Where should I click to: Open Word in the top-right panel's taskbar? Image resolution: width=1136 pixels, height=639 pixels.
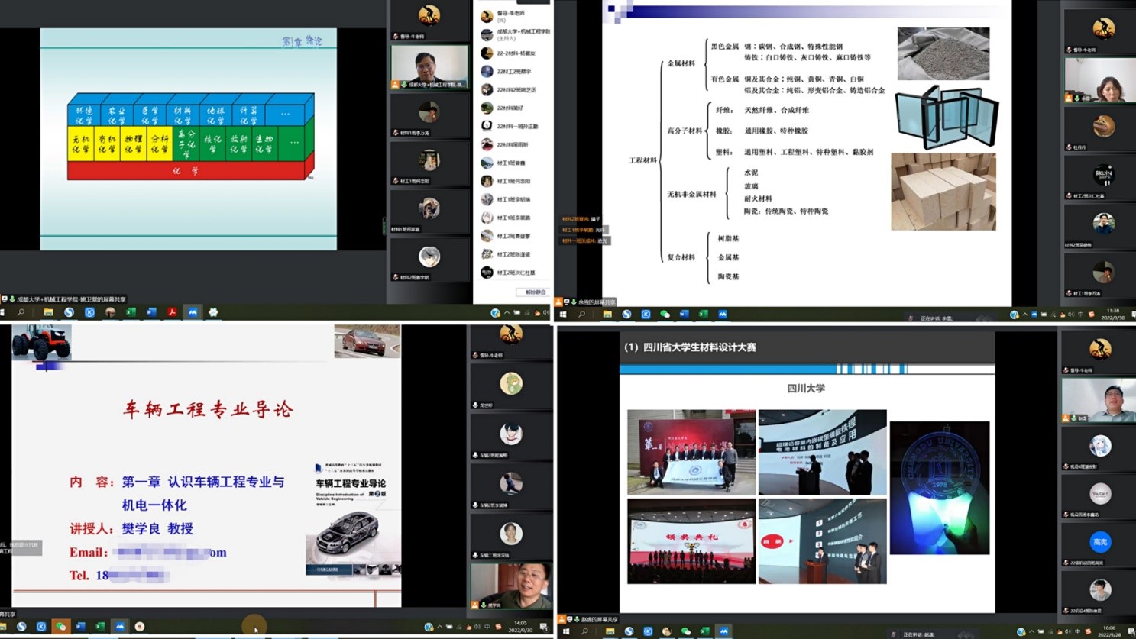pos(684,315)
